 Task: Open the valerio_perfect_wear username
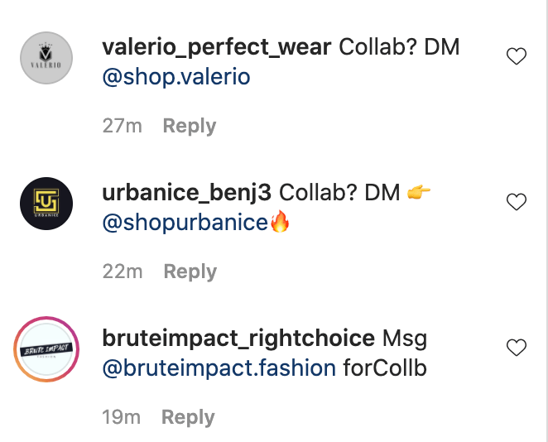coord(217,47)
